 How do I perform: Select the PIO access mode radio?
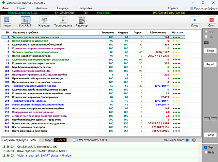[x=206, y=37]
